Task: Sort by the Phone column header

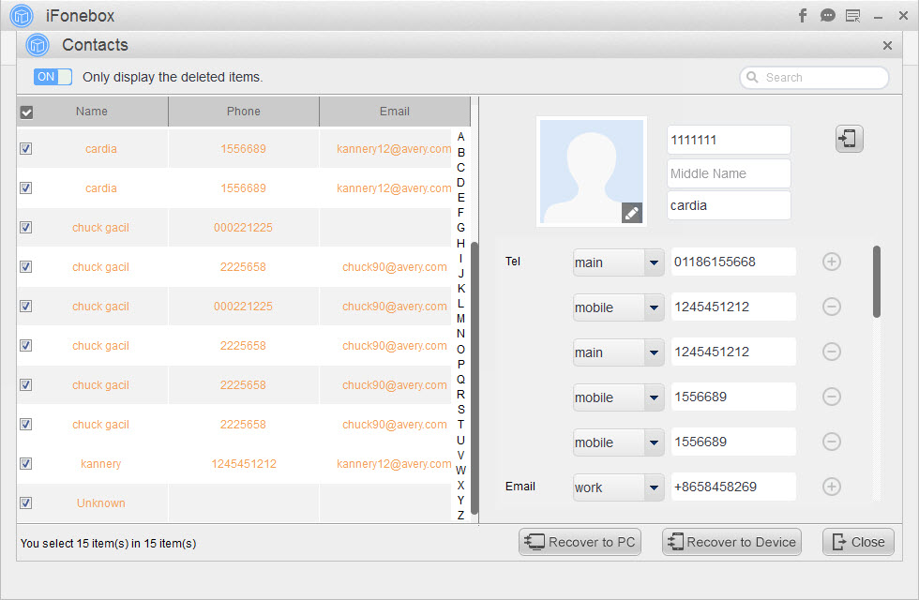Action: click(x=243, y=112)
